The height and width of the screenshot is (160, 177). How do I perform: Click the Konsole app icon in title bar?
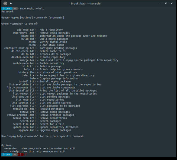click(x=5, y=4)
